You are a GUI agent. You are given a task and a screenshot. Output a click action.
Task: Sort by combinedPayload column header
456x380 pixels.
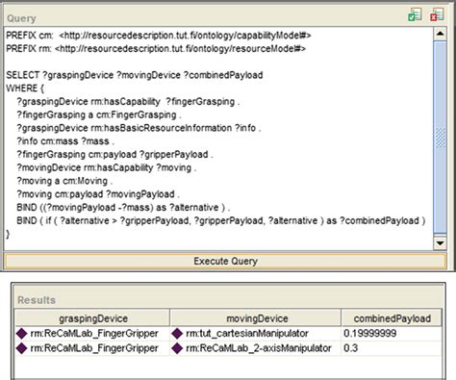392,318
